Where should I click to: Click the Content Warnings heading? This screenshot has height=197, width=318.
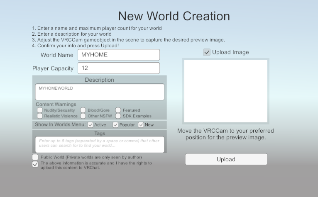(56, 104)
